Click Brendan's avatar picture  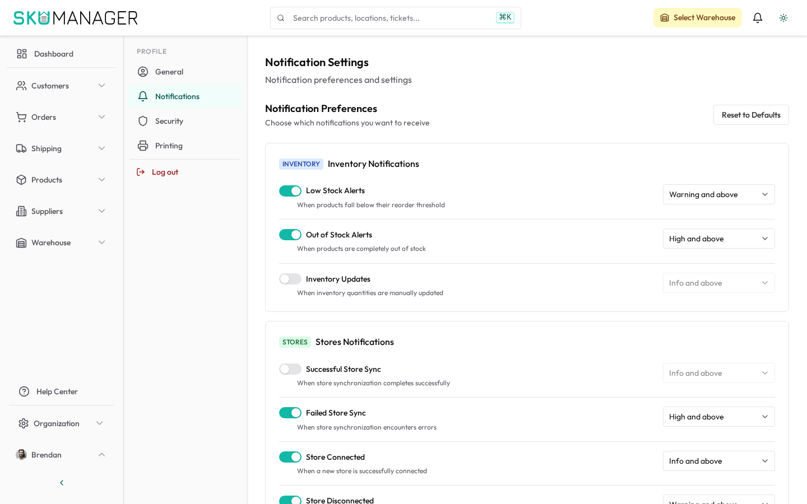coord(21,455)
